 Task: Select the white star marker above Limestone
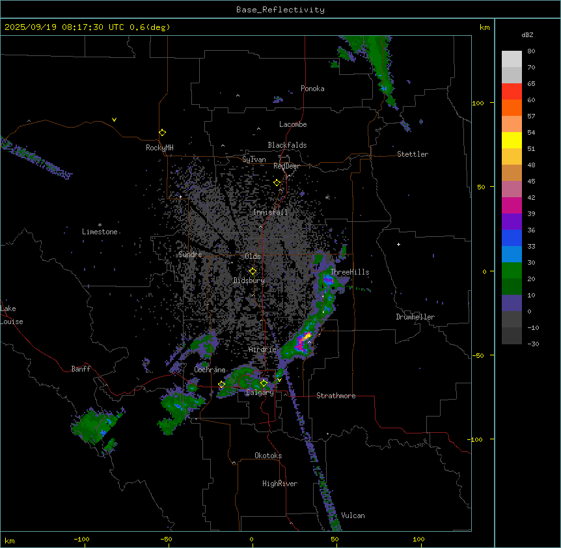pyautogui.click(x=100, y=225)
